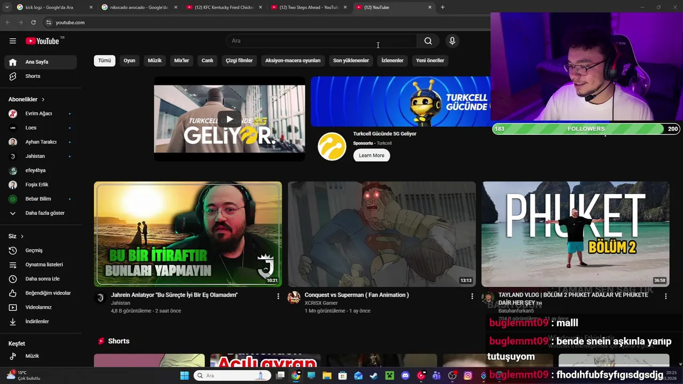
Task: Expand Daha fazla göster subscriptions
Action: pos(41,213)
